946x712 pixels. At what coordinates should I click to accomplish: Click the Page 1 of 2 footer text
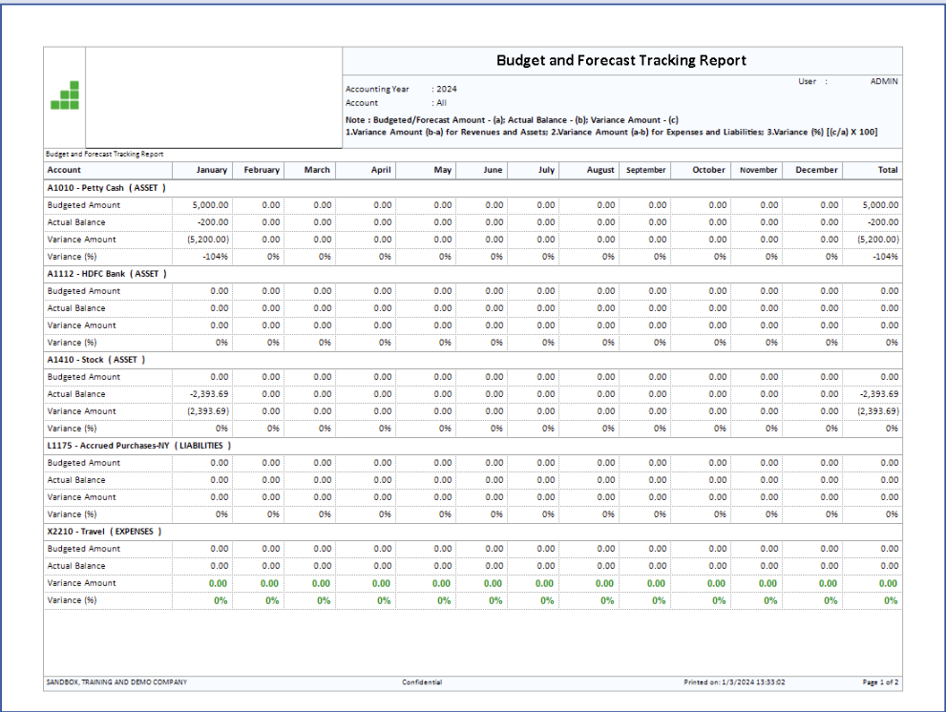pyautogui.click(x=880, y=682)
